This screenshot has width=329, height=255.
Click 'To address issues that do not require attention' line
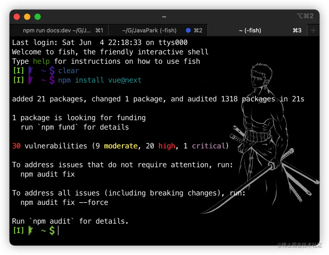(x=123, y=165)
